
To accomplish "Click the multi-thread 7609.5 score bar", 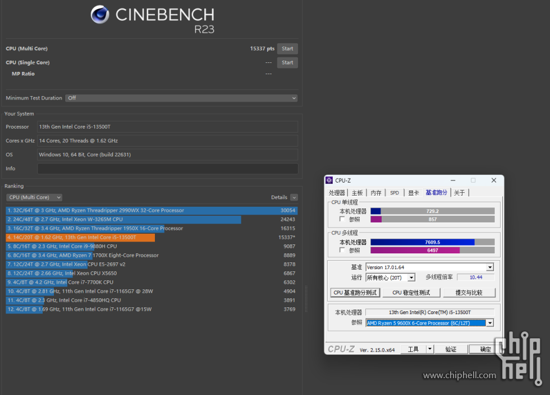I will pos(433,242).
